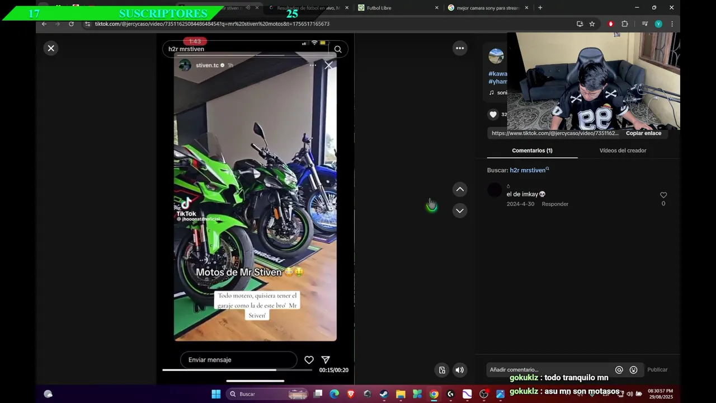Click the #kawa hashtag link

(x=498, y=74)
